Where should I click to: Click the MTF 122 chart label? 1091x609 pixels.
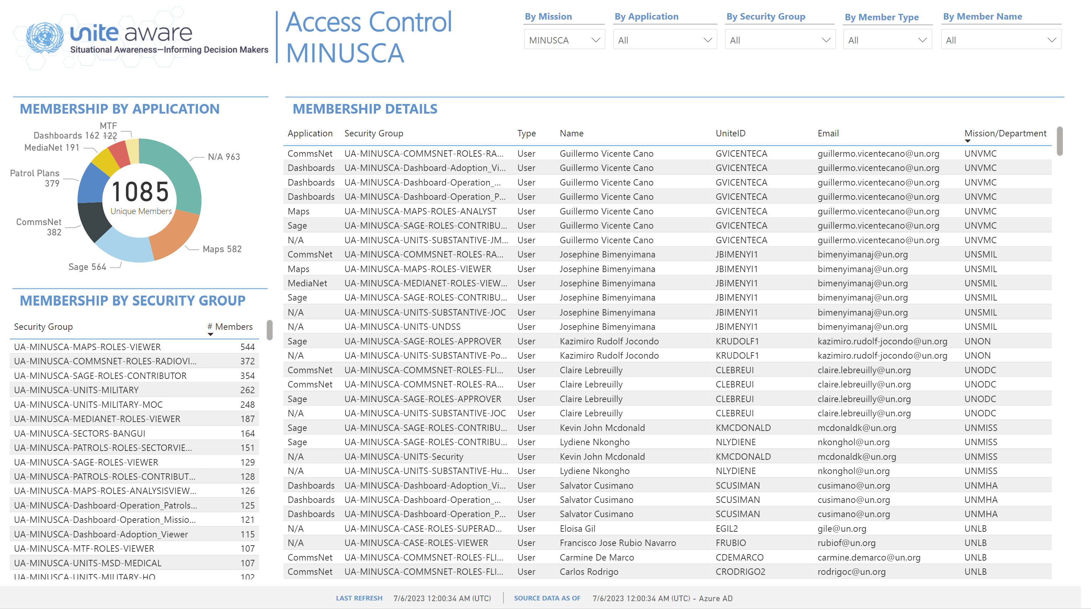[109, 131]
